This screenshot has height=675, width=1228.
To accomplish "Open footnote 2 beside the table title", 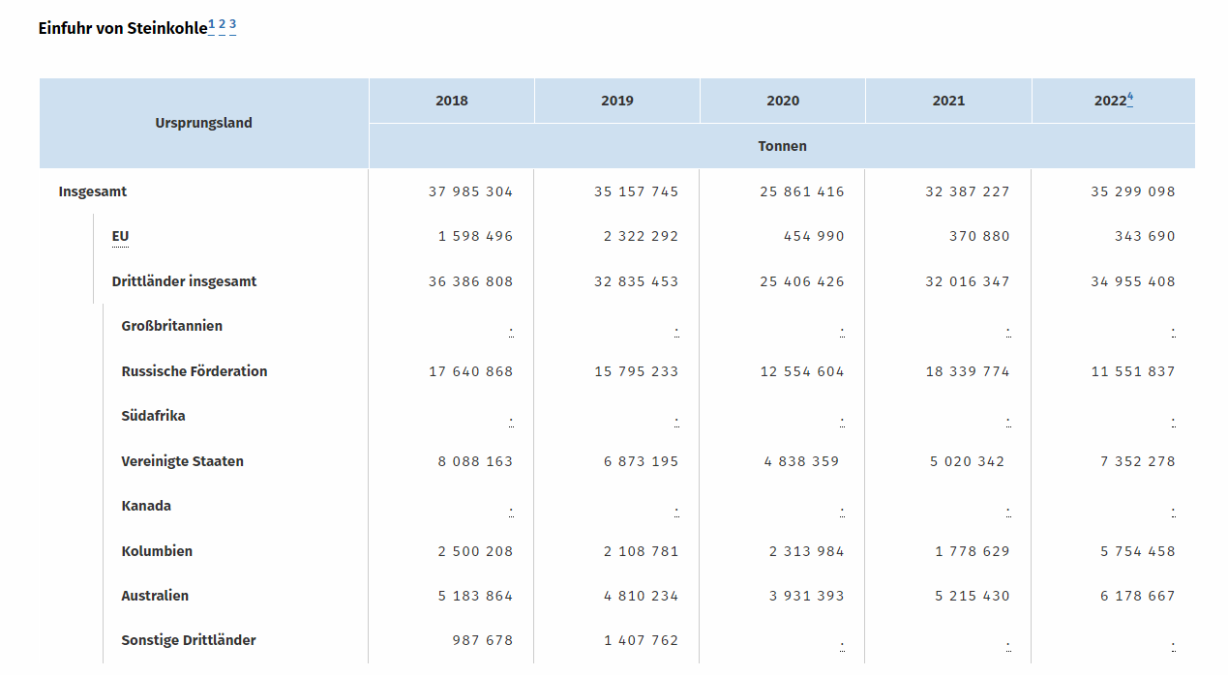I will (222, 25).
